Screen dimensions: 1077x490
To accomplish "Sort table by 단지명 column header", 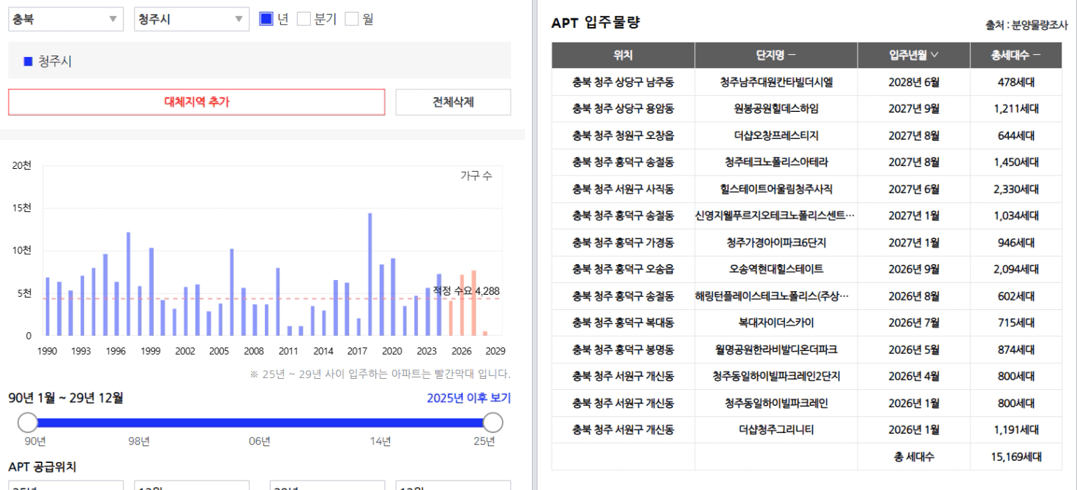I will (776, 56).
